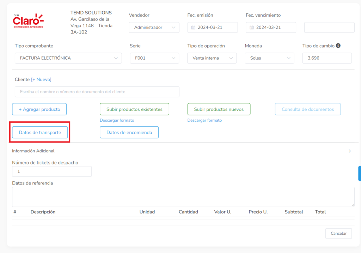This screenshot has height=253, width=361.
Task: Click the Cliente search input field
Action: 97,92
